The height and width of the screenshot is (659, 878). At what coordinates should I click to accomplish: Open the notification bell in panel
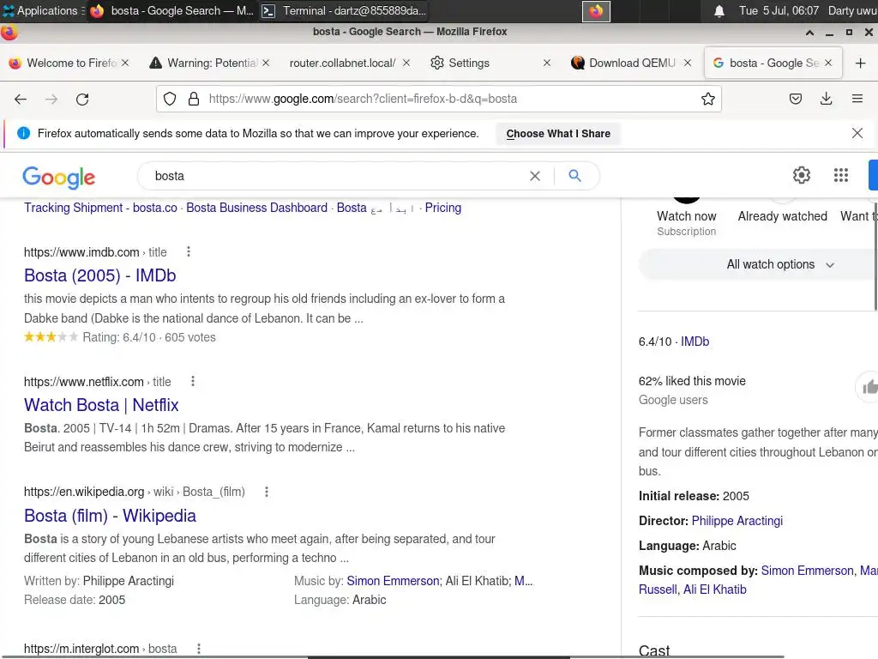[719, 11]
